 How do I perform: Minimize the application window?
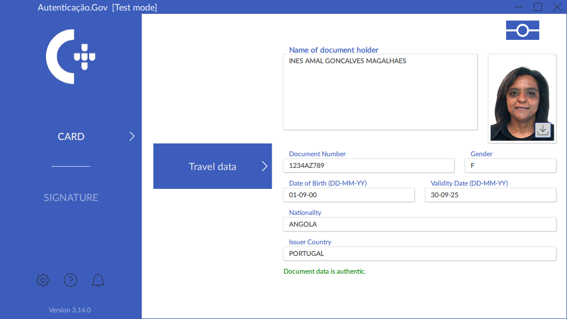(x=518, y=7)
